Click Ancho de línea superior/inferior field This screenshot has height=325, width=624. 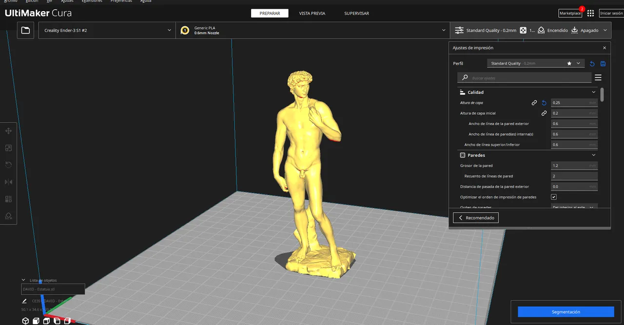(574, 144)
